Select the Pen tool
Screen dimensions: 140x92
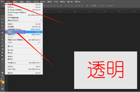[x=3, y=59]
